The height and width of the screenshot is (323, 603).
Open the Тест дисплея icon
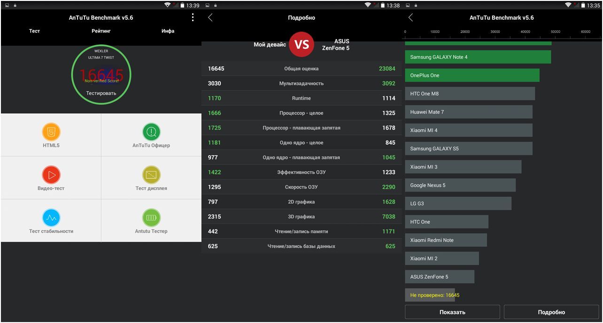[x=151, y=175]
